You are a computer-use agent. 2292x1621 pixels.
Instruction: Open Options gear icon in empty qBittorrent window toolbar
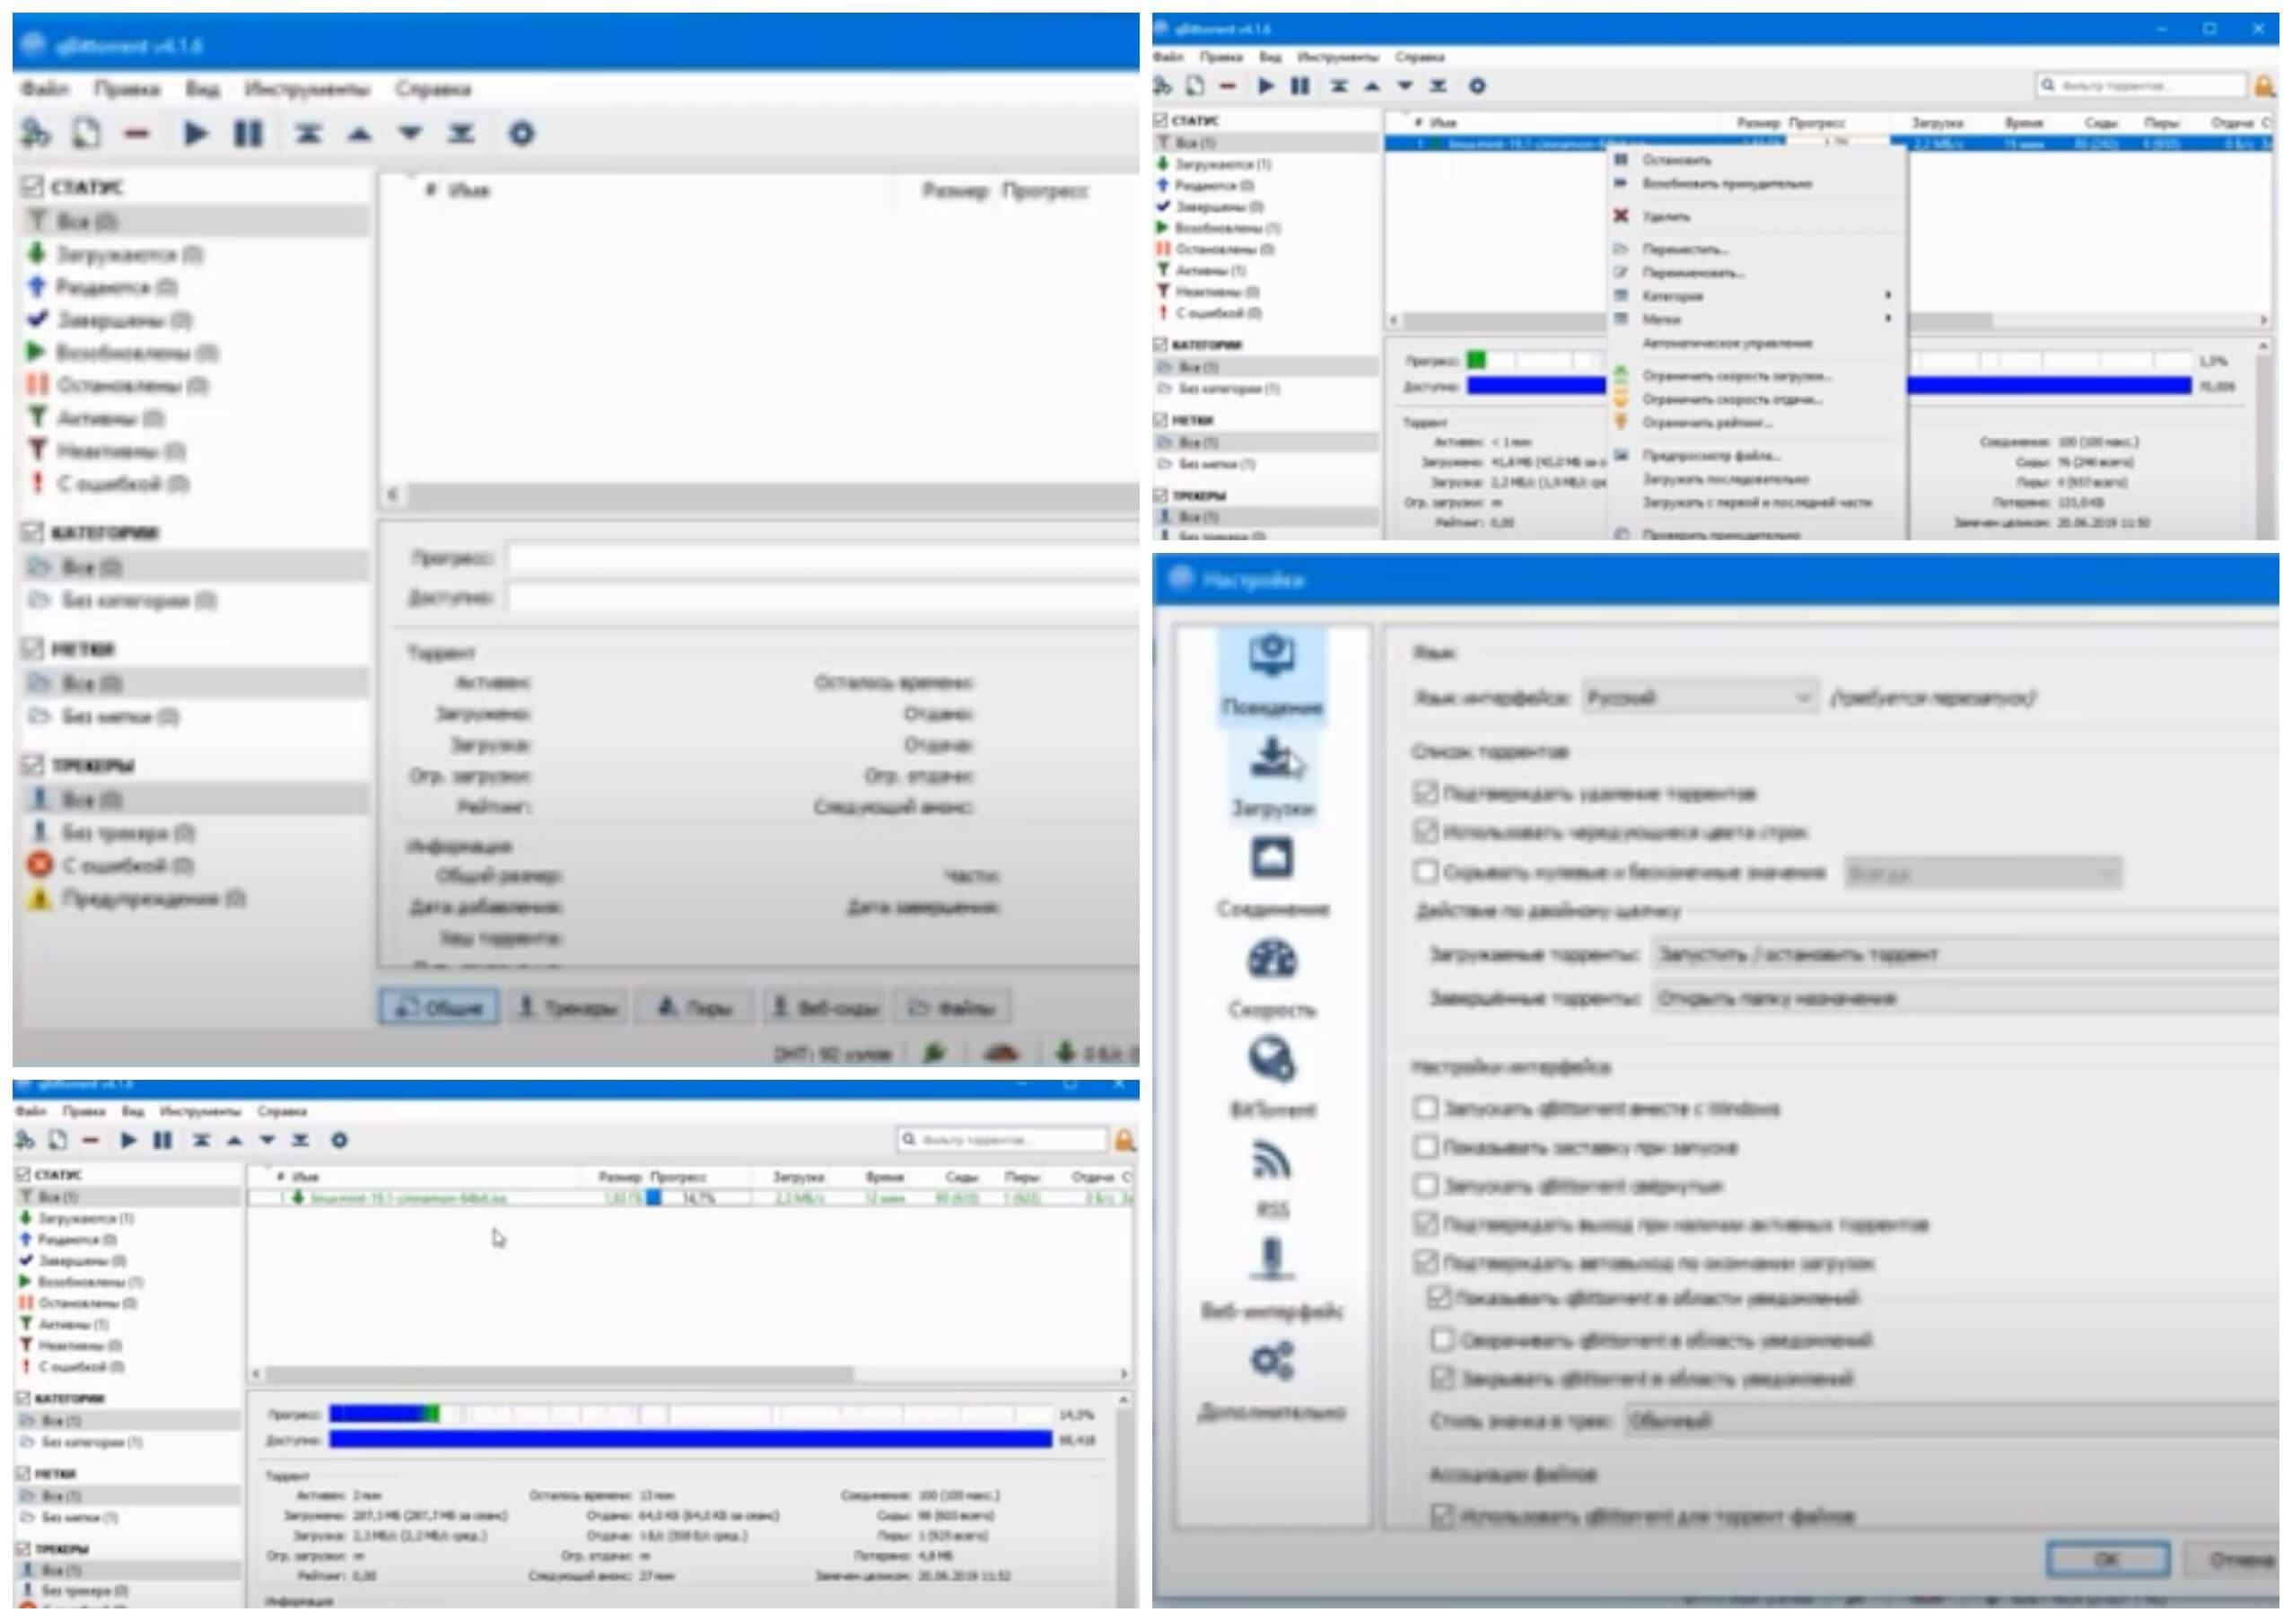point(521,133)
